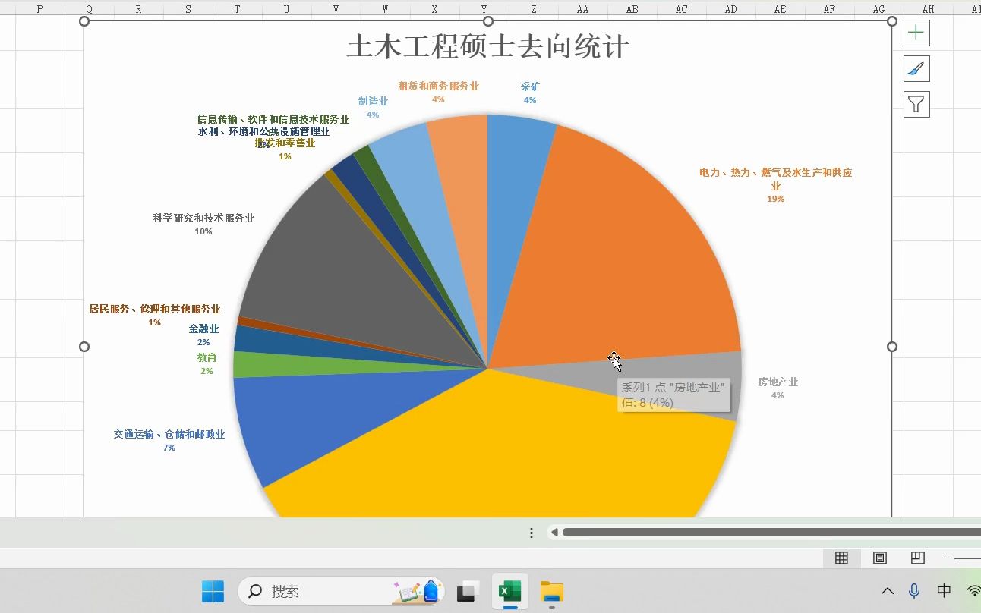Image resolution: width=981 pixels, height=613 pixels.
Task: Click the 租赁和商务服务业 data label
Action: point(438,92)
